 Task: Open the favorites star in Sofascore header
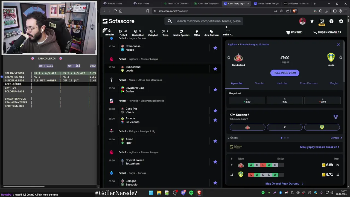[312, 21]
